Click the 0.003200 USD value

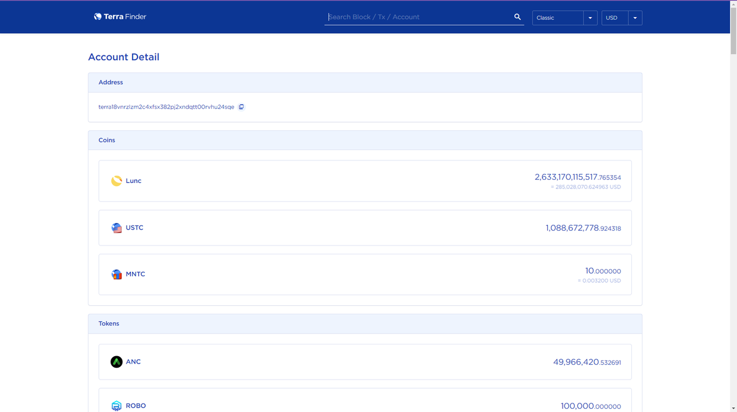tap(599, 281)
